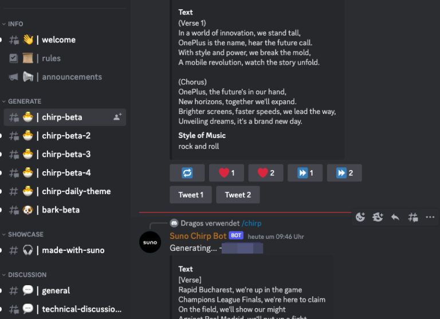440x319 pixels.
Task: Click the Tweet 2 button
Action: point(238,195)
